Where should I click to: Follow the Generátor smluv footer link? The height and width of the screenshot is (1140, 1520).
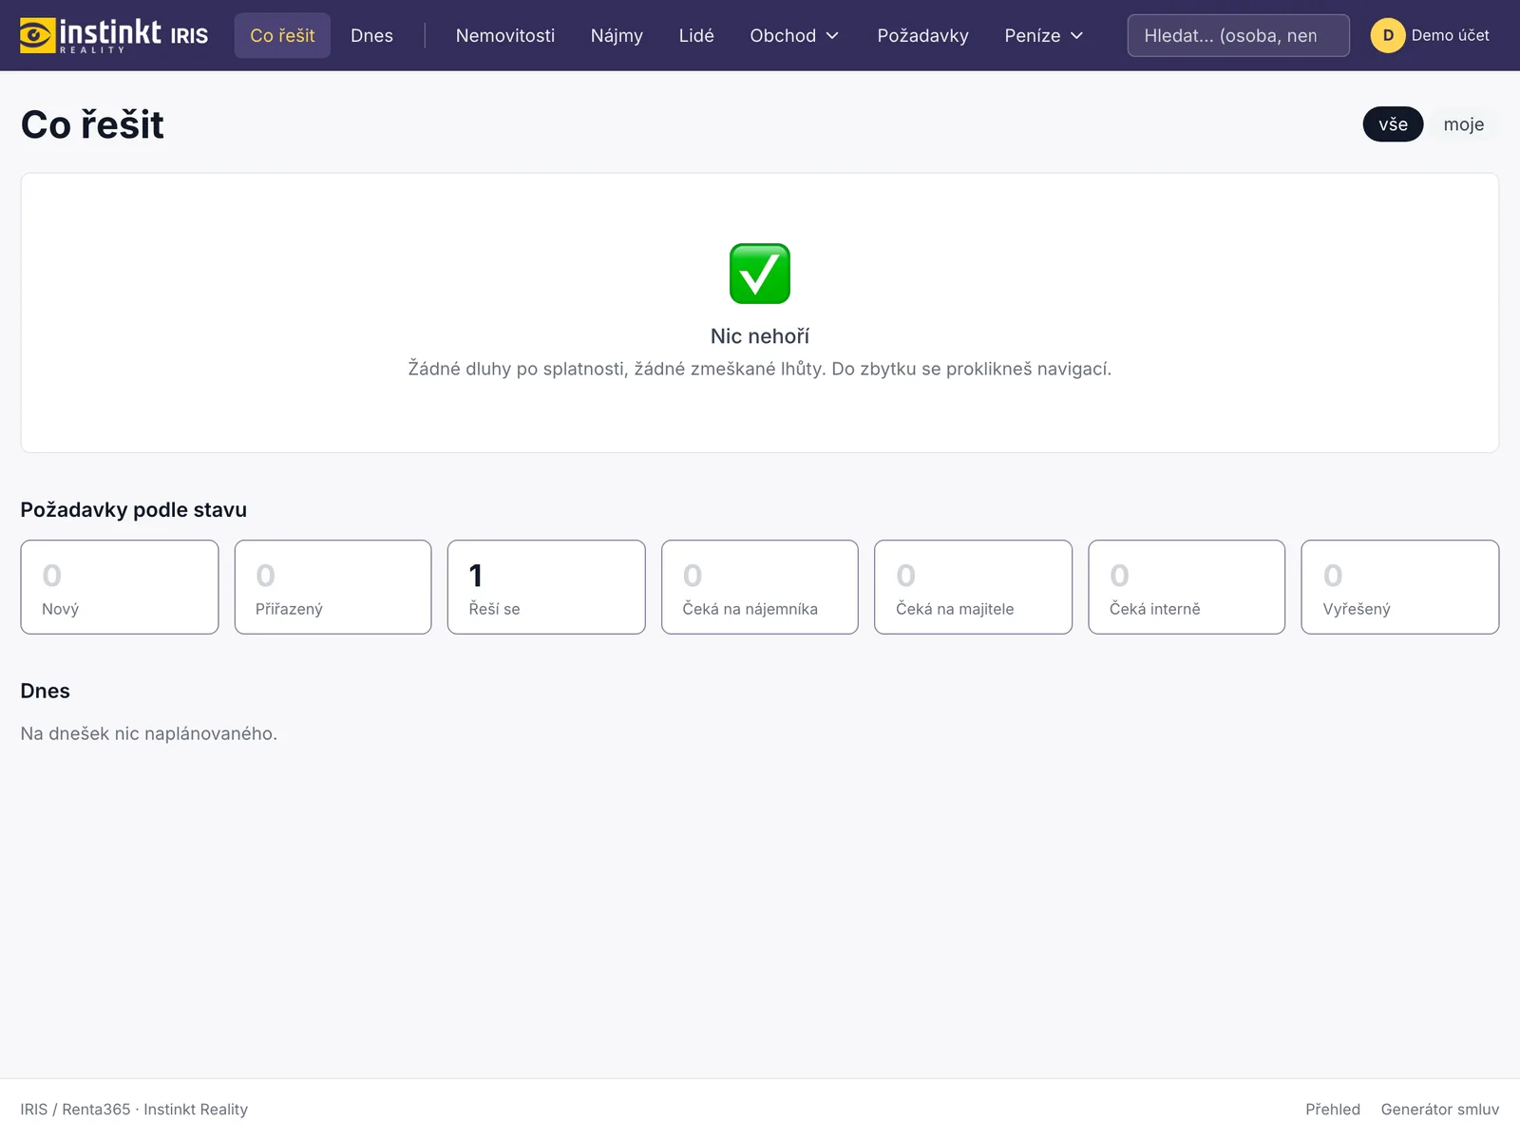coord(1439,1110)
